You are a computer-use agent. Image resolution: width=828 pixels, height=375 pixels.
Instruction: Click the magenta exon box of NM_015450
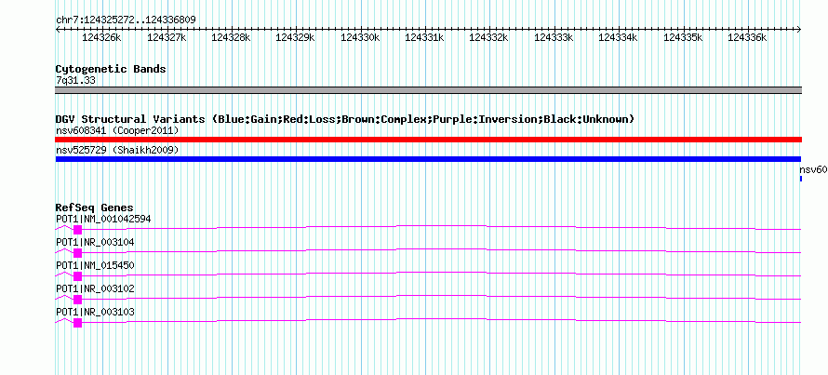pos(77,276)
